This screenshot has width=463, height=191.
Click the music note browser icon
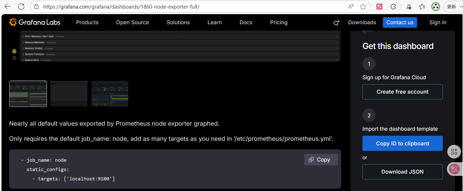point(409,7)
